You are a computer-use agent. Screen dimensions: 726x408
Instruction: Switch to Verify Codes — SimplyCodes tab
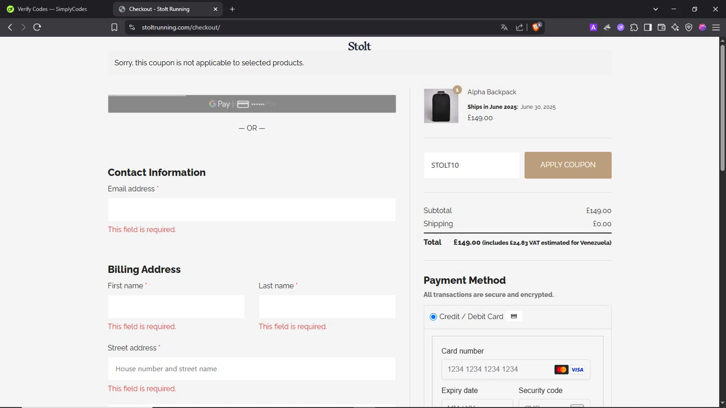(x=53, y=9)
